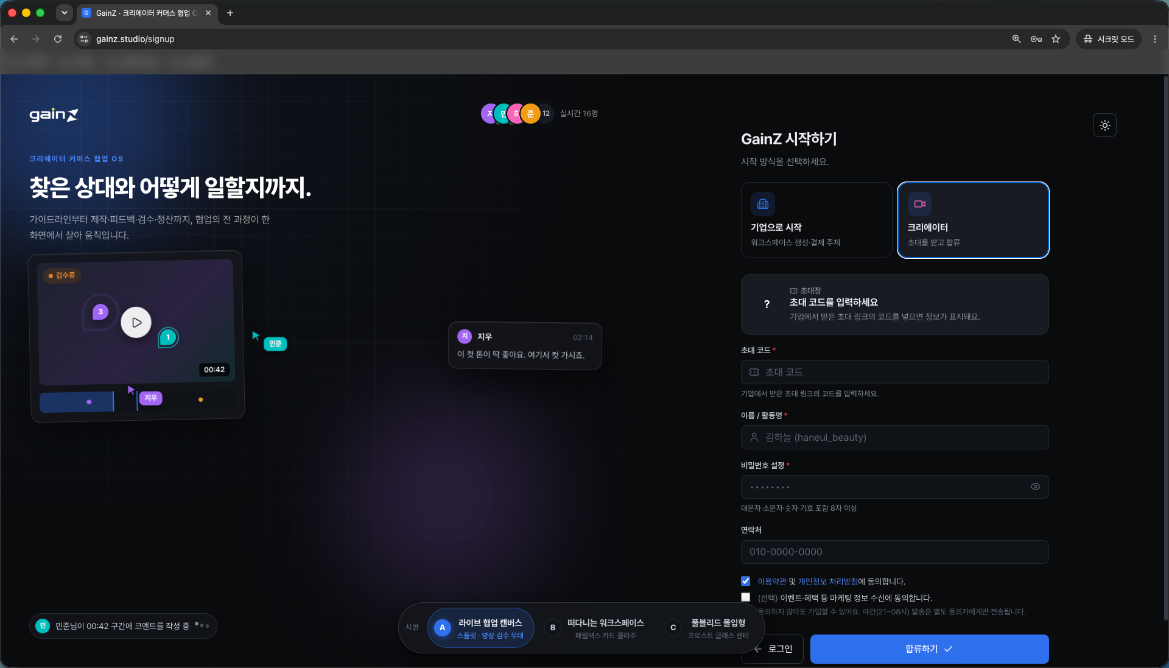The width and height of the screenshot is (1169, 668).
Task: Close the GainZ browser tab
Action: 208,13
